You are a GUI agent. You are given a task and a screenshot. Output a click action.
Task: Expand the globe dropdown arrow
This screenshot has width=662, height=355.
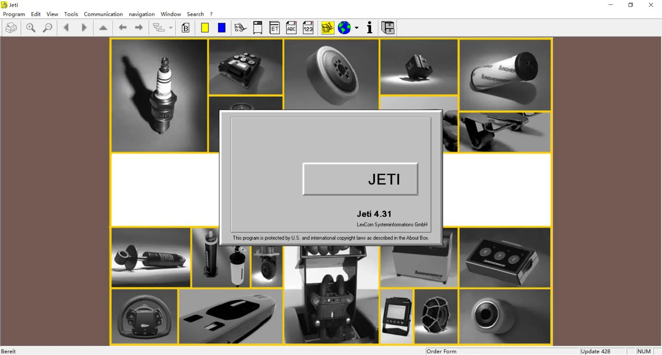pos(357,28)
